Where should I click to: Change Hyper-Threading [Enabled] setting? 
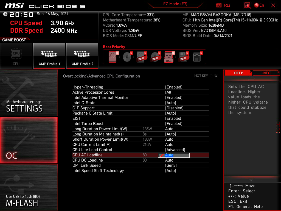click(x=174, y=87)
